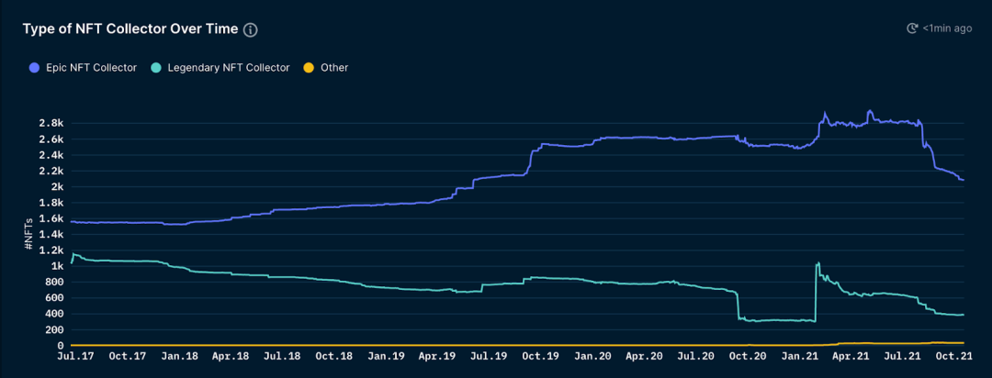
Task: Click the 2.8k y-axis label
Action: (x=51, y=123)
